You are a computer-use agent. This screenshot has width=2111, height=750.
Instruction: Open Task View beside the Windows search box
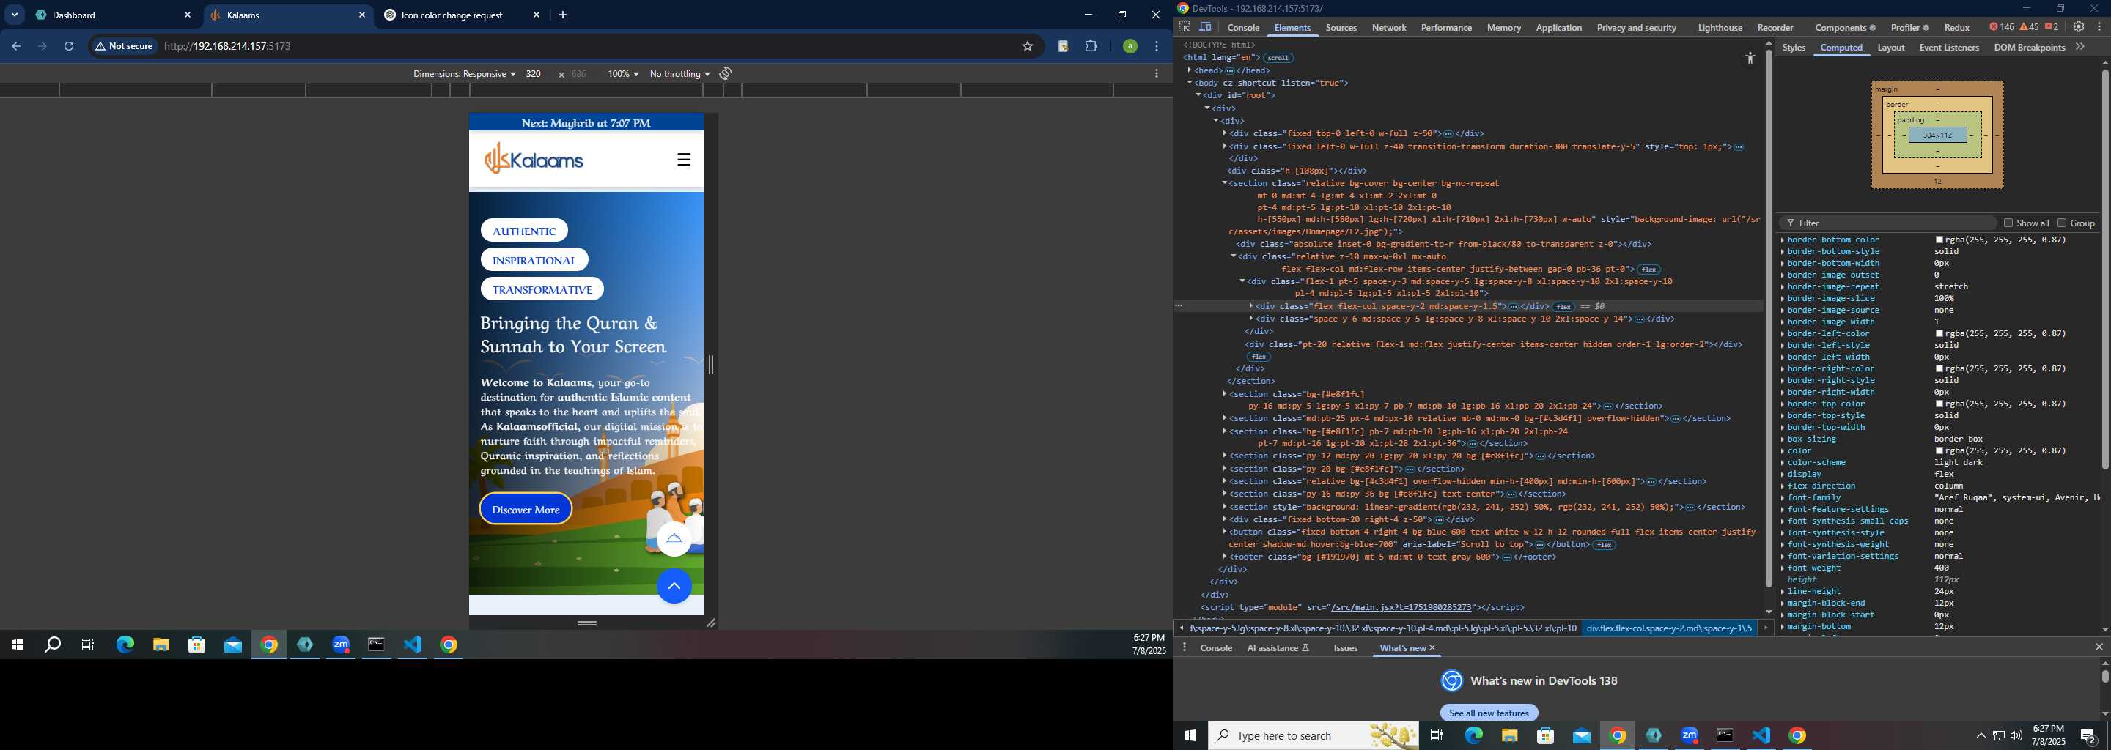tap(1437, 736)
